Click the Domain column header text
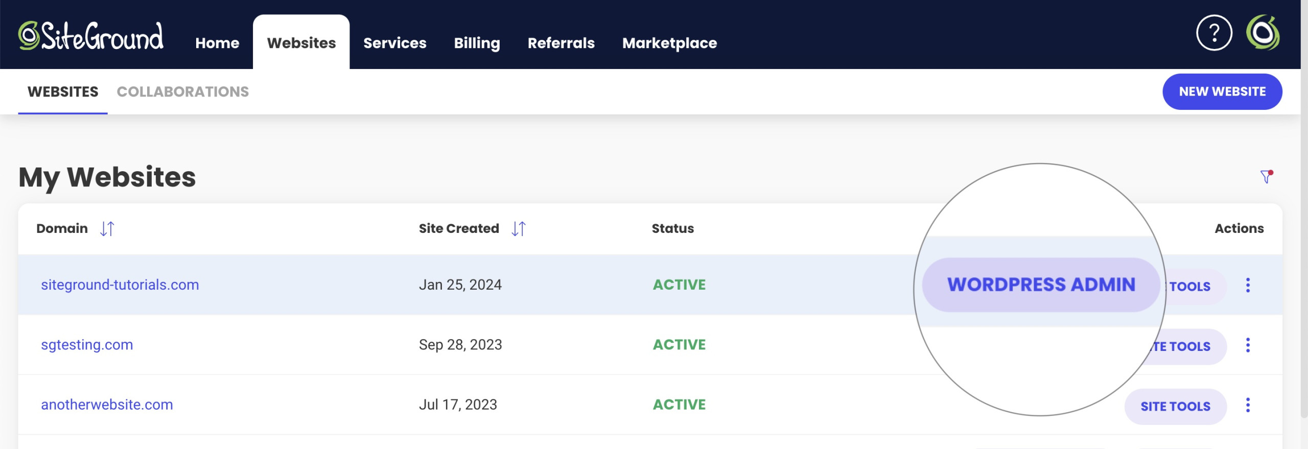The height and width of the screenshot is (449, 1308). point(62,229)
